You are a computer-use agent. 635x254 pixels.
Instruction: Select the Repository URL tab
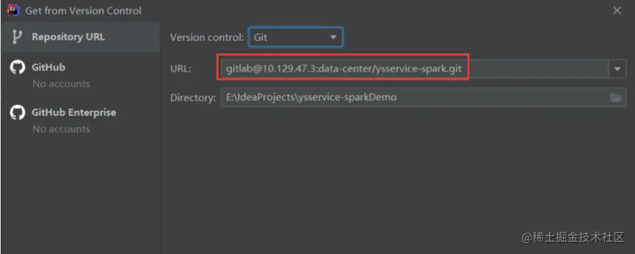80,37
